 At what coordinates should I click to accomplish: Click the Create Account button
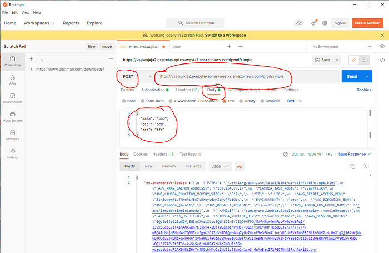pyautogui.click(x=367, y=23)
